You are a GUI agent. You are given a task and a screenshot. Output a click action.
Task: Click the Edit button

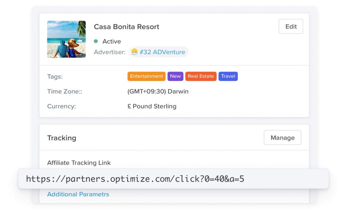click(x=291, y=26)
